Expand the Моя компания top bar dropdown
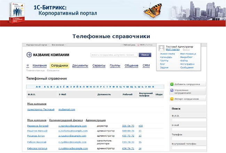The image size is (226, 153). tap(58, 45)
